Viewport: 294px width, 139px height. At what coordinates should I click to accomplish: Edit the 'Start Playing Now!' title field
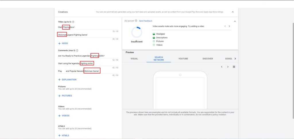88,27
